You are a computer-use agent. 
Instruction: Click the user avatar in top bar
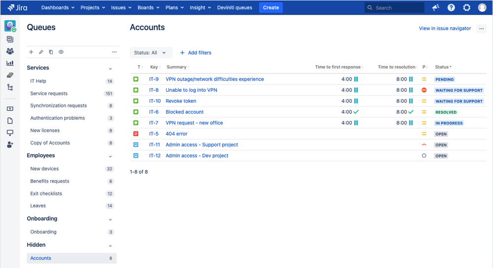click(x=482, y=7)
